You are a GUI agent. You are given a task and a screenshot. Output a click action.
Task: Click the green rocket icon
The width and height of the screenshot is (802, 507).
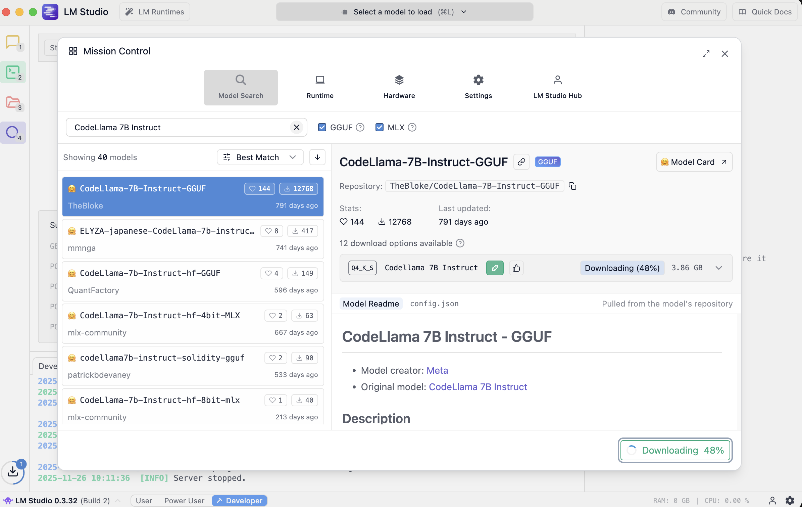[495, 268]
